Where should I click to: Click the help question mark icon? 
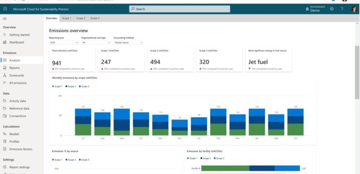(342, 9)
